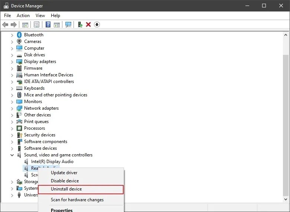Screen dimensions: 290x212
Task: Click the scrollbar down arrow
Action: (x=286, y=199)
